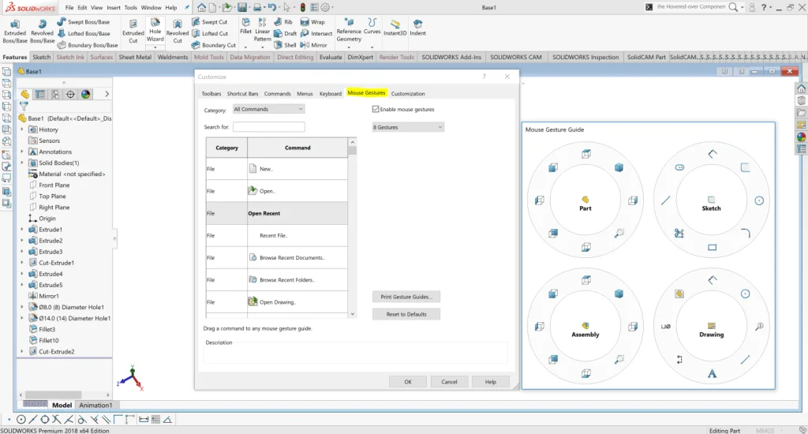Open the Sketch command manager tab
Image resolution: width=808 pixels, height=434 pixels.
point(41,58)
